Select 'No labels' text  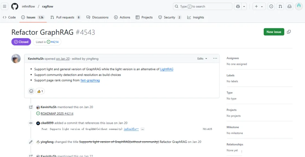tap(232, 81)
